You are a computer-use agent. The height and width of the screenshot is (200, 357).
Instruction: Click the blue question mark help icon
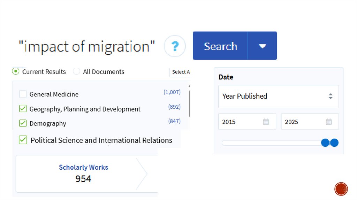(x=175, y=46)
